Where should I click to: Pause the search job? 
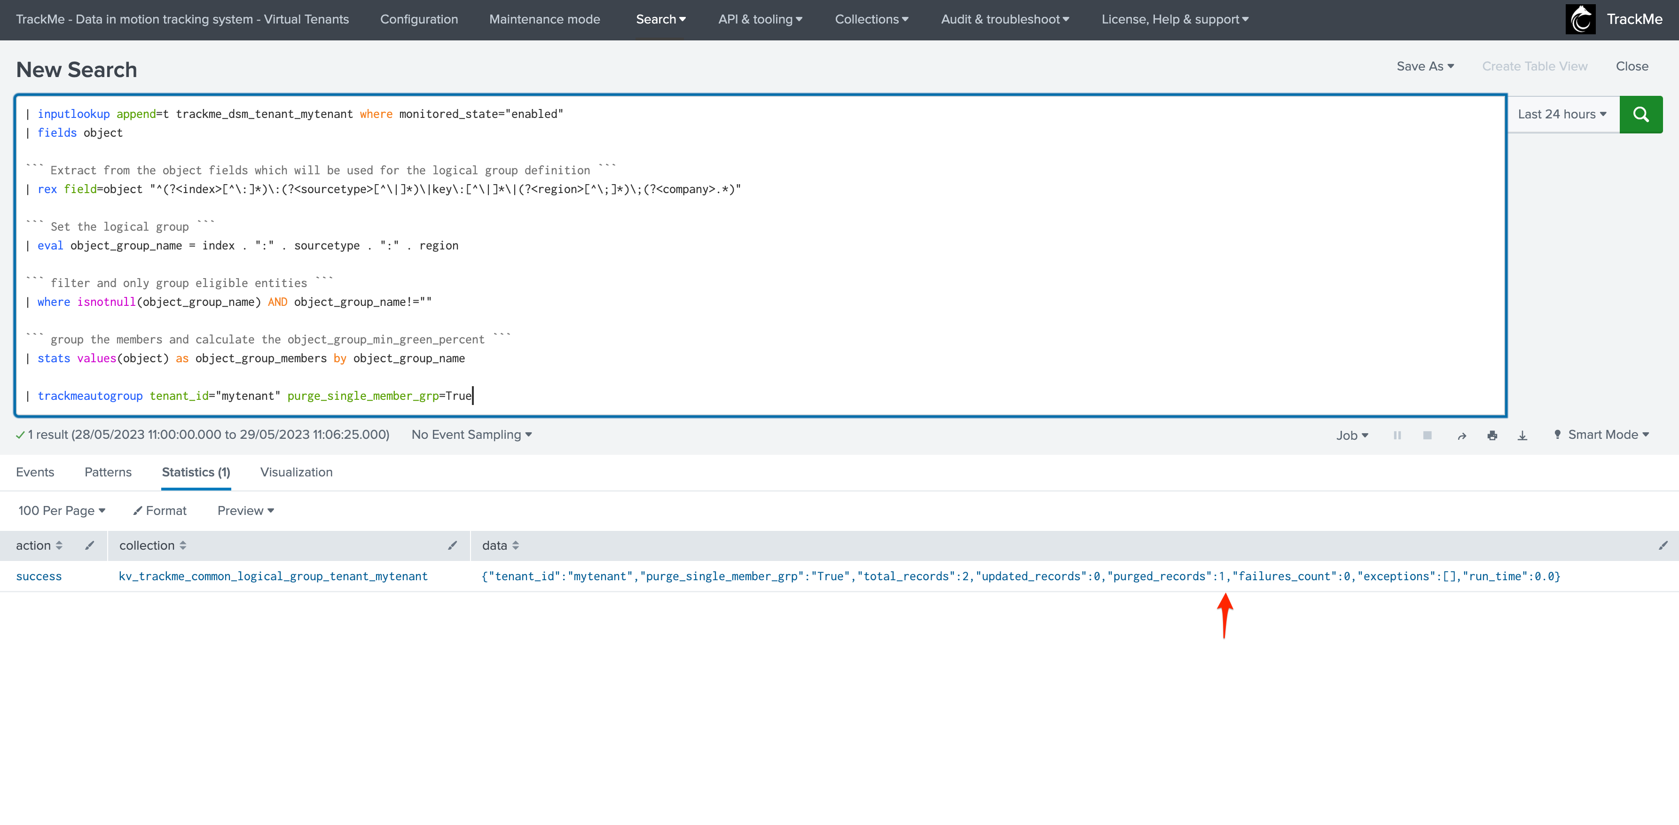1397,436
